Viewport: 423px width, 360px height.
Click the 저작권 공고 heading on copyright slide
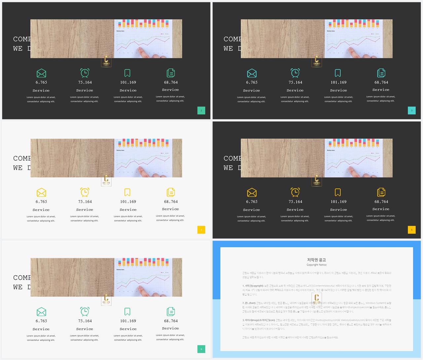point(317,260)
